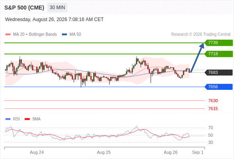This screenshot has height=159, width=234.
Task: Click the 7739 green resistance price tag
Action: 219,43
